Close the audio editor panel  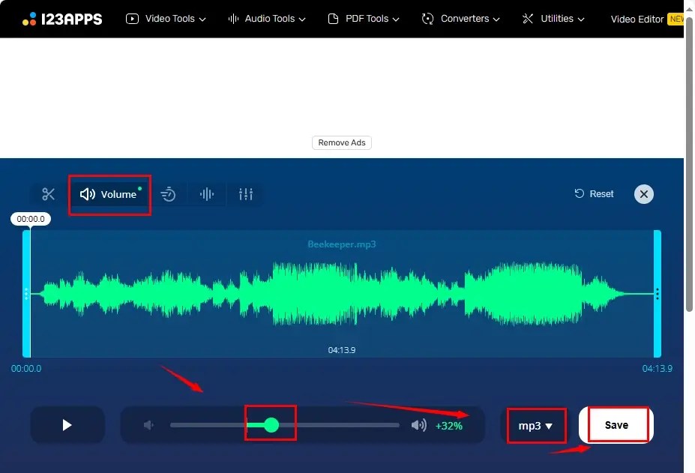point(643,193)
